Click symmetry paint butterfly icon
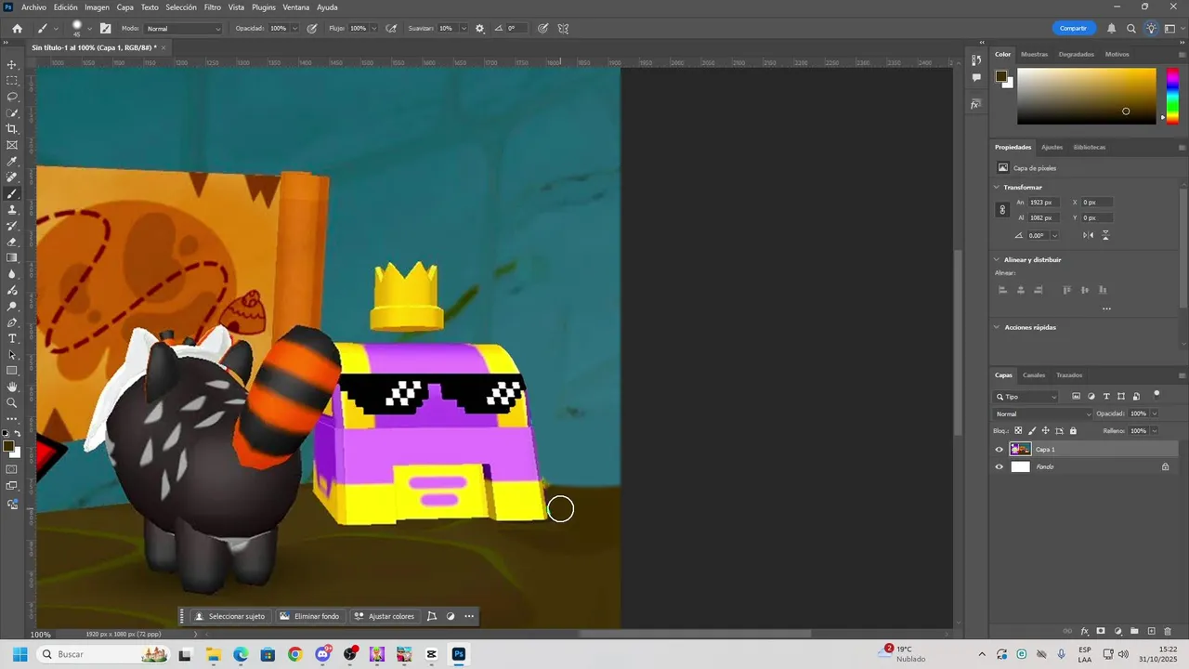 (x=563, y=28)
